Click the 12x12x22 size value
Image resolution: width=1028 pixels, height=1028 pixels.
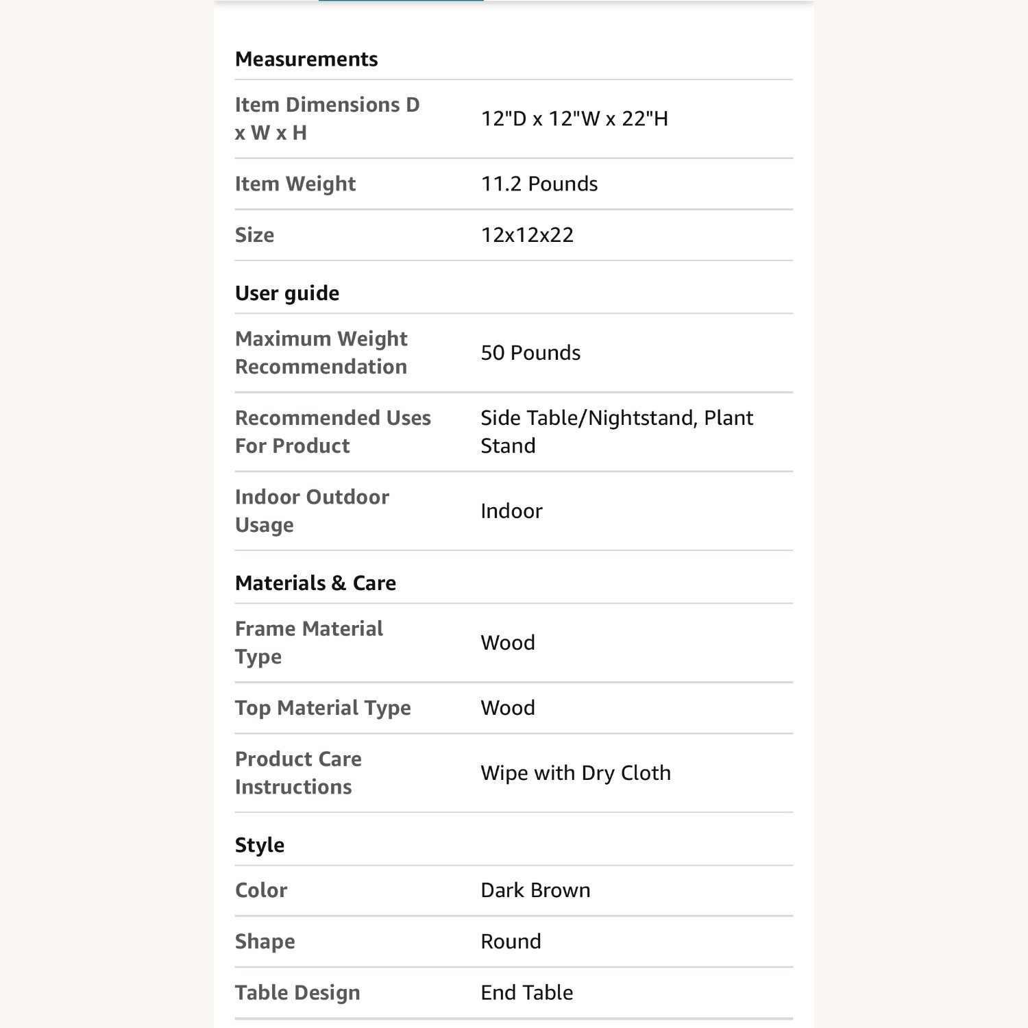(x=527, y=235)
